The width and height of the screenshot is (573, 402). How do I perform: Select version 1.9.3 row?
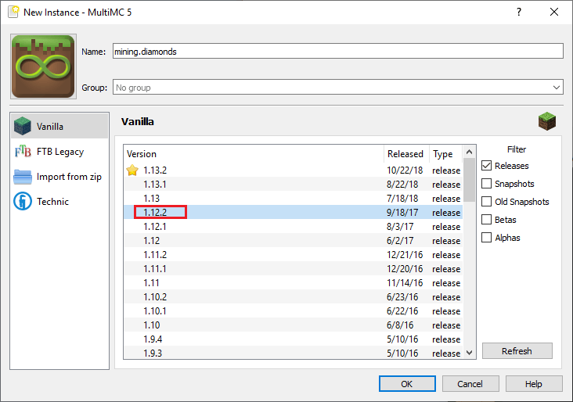pos(294,353)
